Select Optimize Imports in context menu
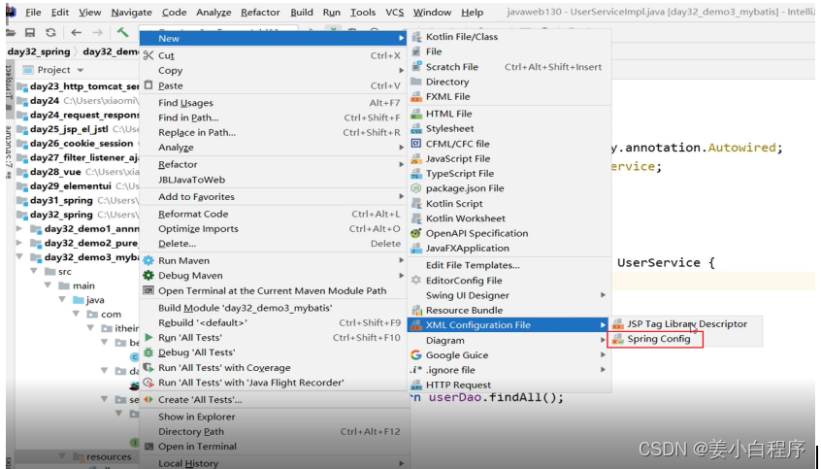 click(274, 228)
